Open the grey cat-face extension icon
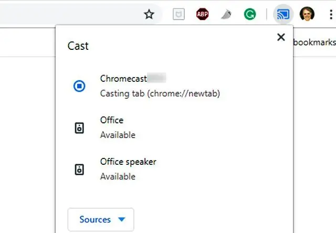Image resolution: width=336 pixels, height=233 pixels. (x=178, y=14)
